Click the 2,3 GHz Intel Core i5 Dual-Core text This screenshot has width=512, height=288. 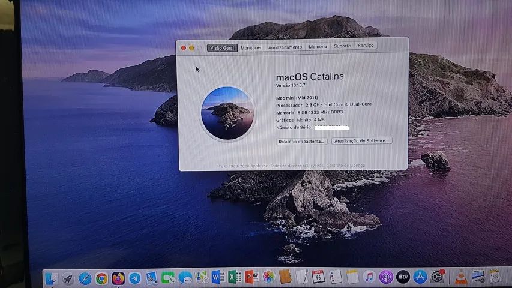[339, 104]
